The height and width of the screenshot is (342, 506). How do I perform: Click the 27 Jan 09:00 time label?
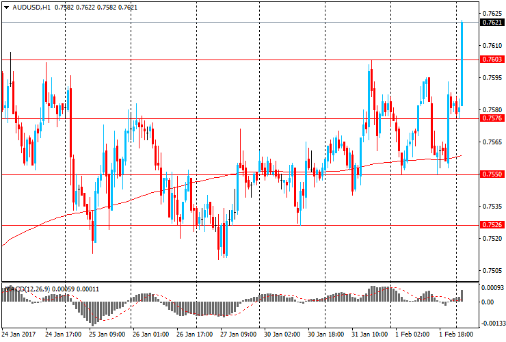coord(237,335)
